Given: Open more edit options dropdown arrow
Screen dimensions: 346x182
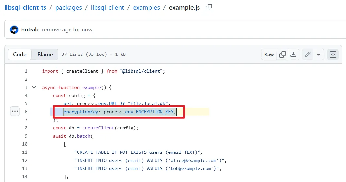Looking at the screenshot, I should [318, 55].
